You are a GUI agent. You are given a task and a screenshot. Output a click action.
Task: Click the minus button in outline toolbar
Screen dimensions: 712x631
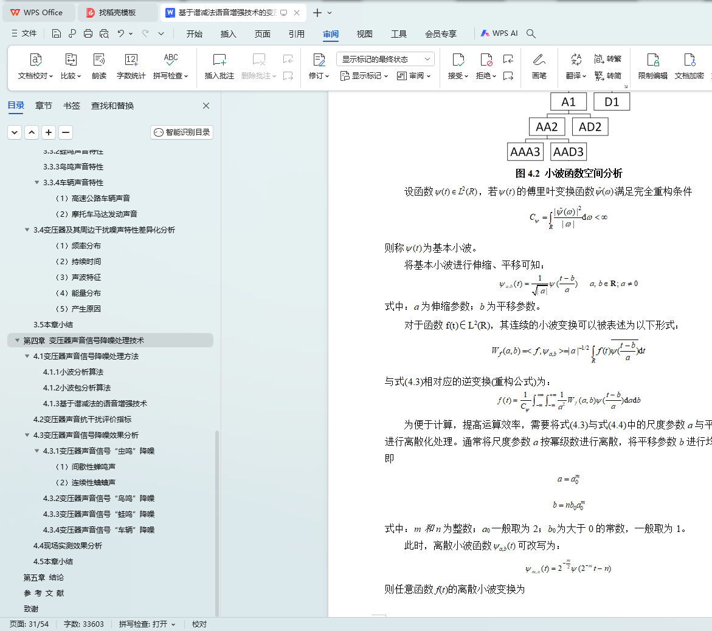pos(66,132)
